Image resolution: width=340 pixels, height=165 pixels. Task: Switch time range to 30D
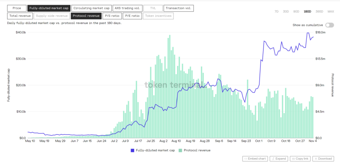[286, 11]
